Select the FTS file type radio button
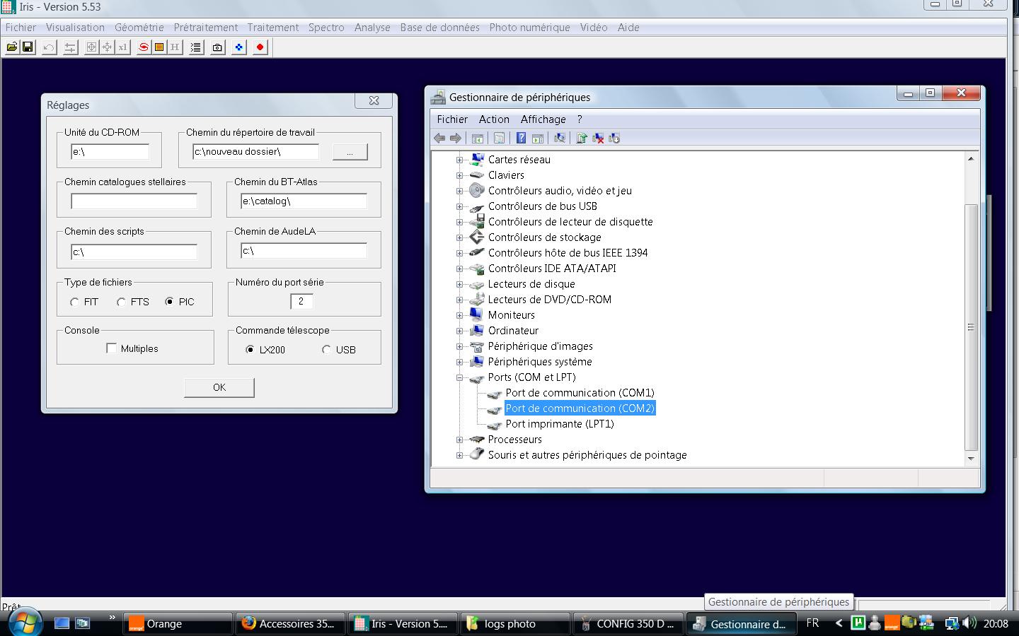The width and height of the screenshot is (1019, 636). click(x=122, y=302)
